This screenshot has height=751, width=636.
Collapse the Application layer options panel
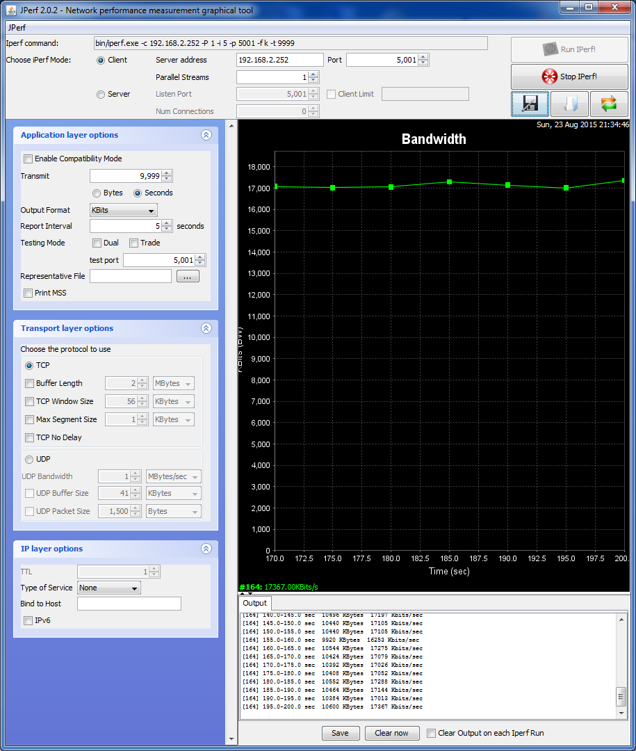[206, 136]
